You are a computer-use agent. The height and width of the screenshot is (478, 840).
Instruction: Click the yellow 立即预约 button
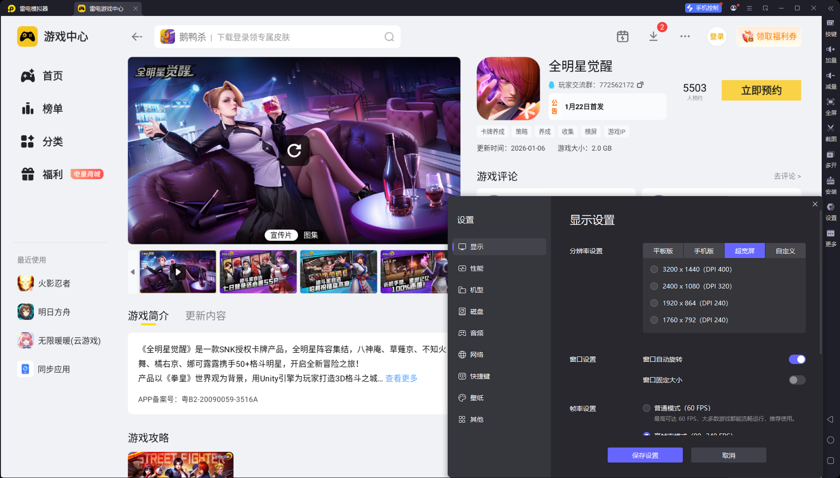coord(761,90)
